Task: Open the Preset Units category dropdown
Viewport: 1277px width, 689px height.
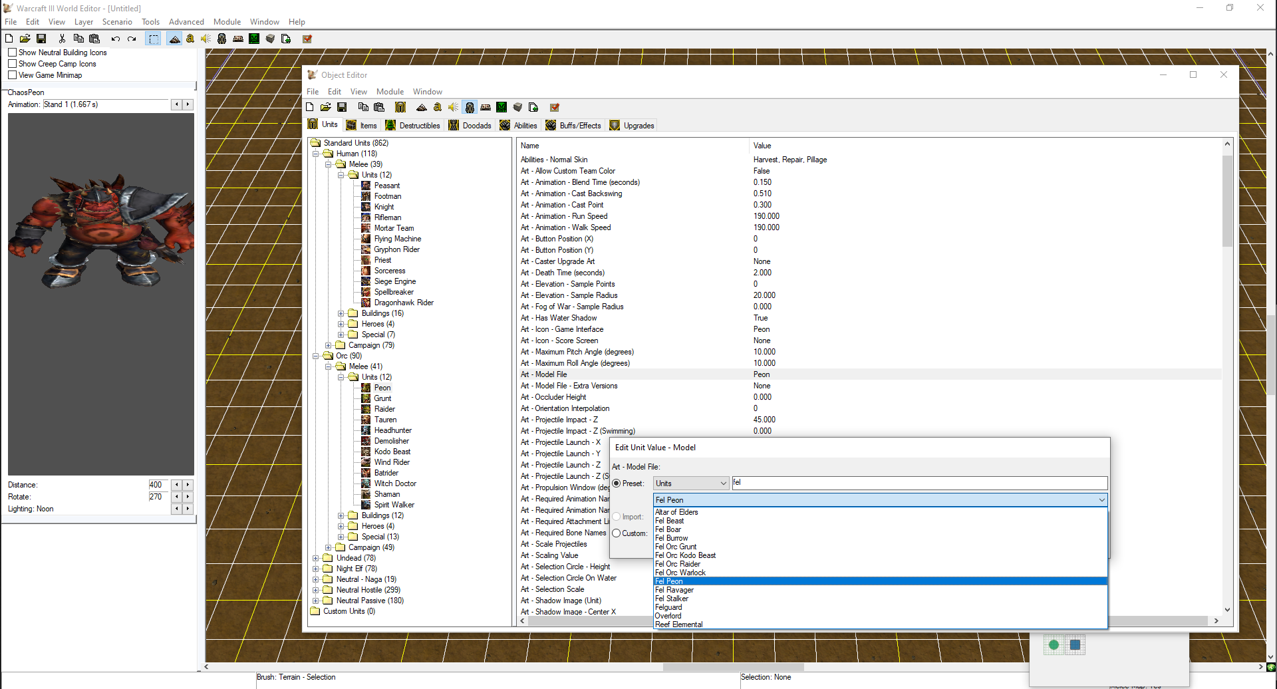Action: coord(690,483)
